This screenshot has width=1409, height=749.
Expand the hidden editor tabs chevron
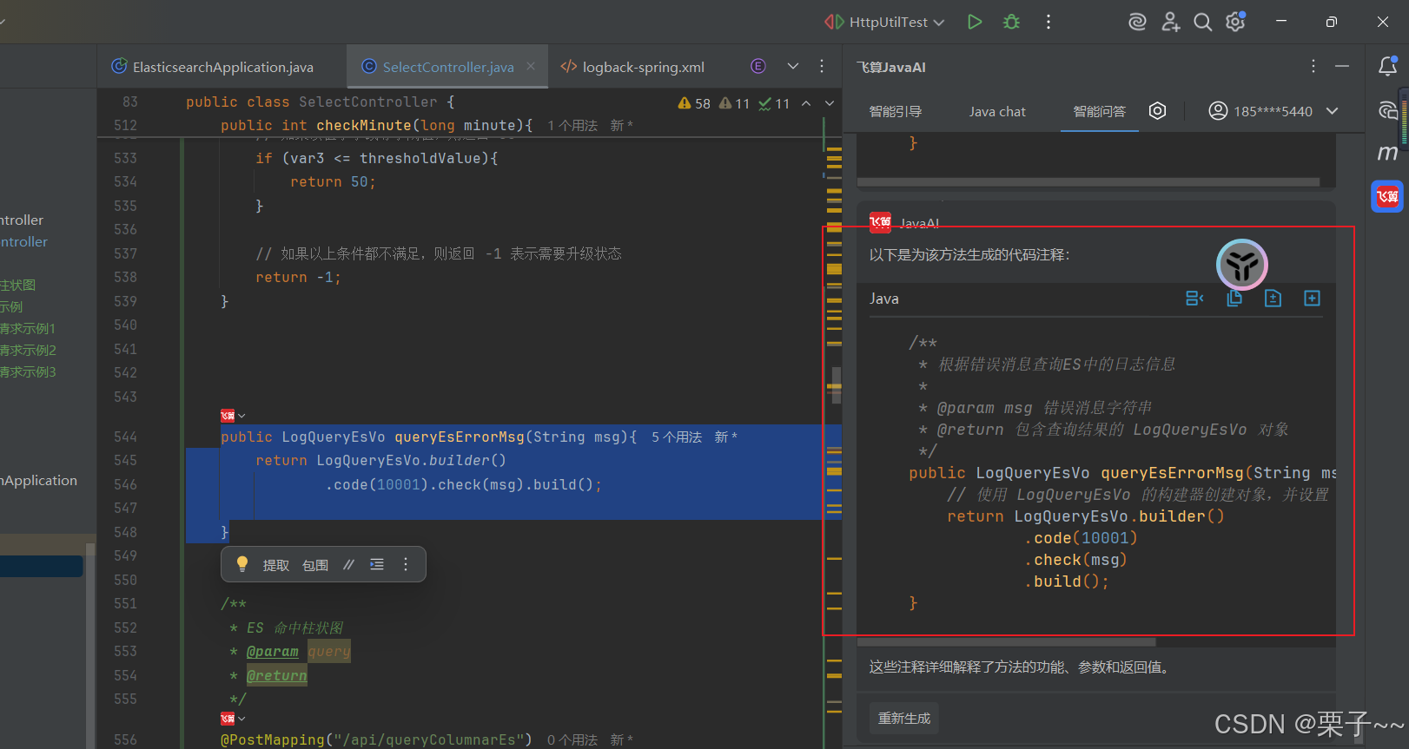tap(793, 66)
